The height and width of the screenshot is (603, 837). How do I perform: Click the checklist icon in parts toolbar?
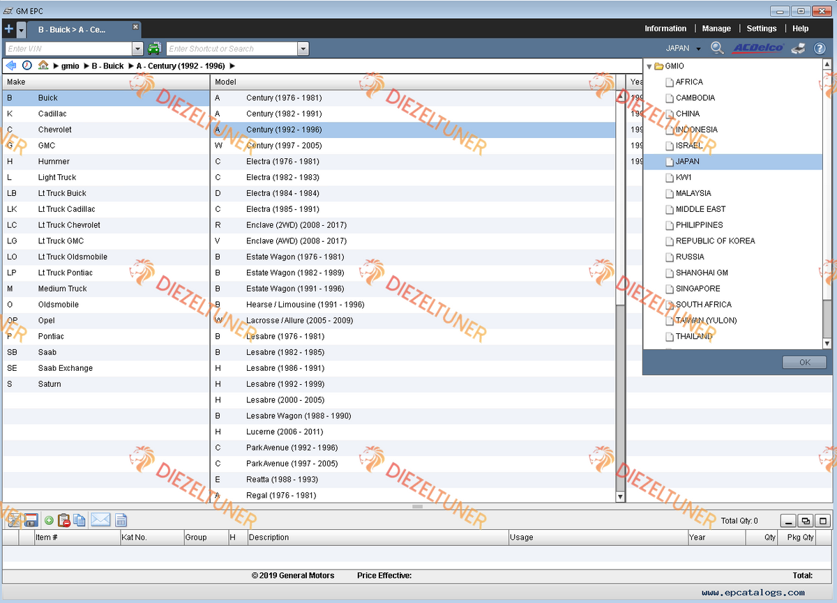tap(14, 520)
